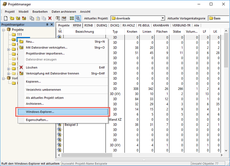Sort by the Typ column header

click(x=115, y=31)
